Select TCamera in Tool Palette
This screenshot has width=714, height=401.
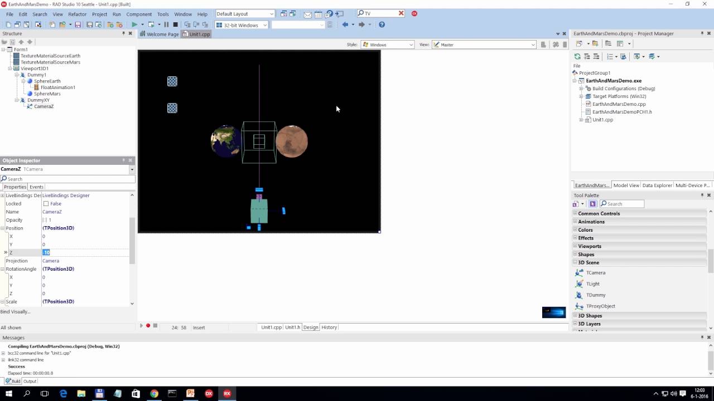coord(595,273)
